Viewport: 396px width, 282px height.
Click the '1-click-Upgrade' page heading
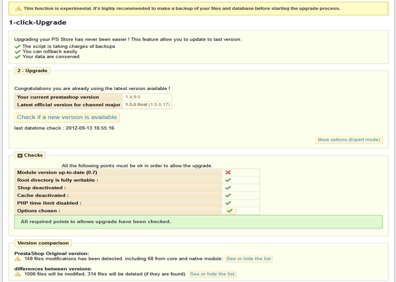coord(38,23)
